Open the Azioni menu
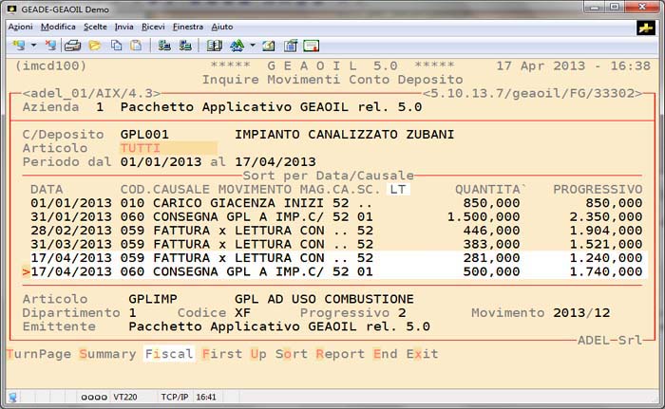 click(20, 27)
